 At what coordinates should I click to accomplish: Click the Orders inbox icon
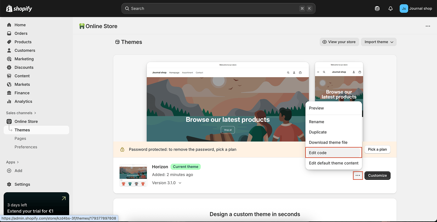tap(9, 33)
